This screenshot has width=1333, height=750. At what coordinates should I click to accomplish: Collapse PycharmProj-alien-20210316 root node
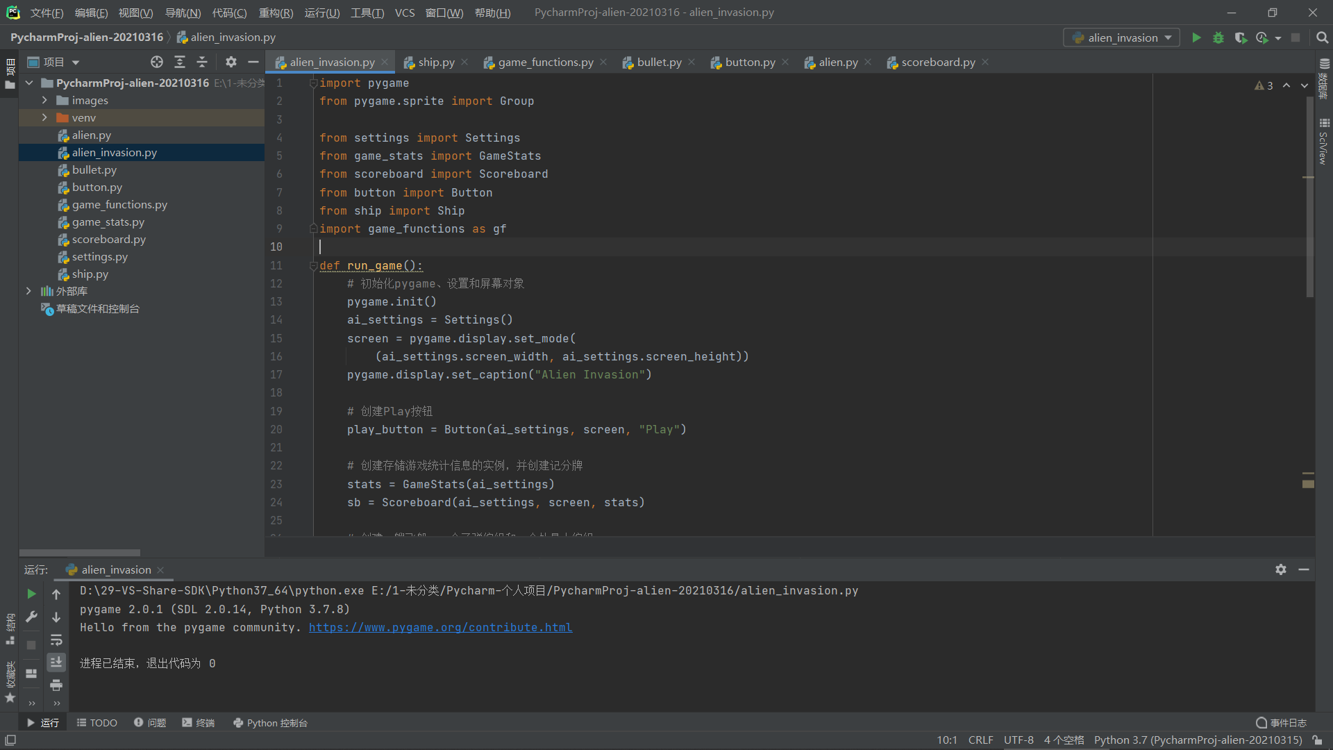tap(29, 83)
